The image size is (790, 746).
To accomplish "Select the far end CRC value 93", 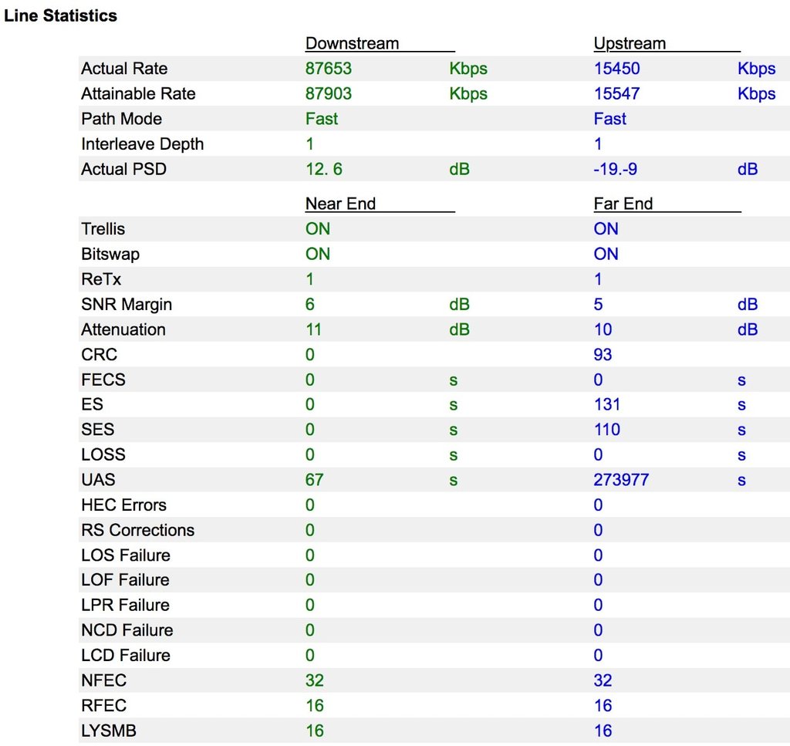I will point(603,355).
